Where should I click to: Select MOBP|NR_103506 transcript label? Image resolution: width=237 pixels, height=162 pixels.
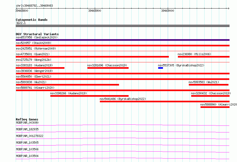coord(27,149)
